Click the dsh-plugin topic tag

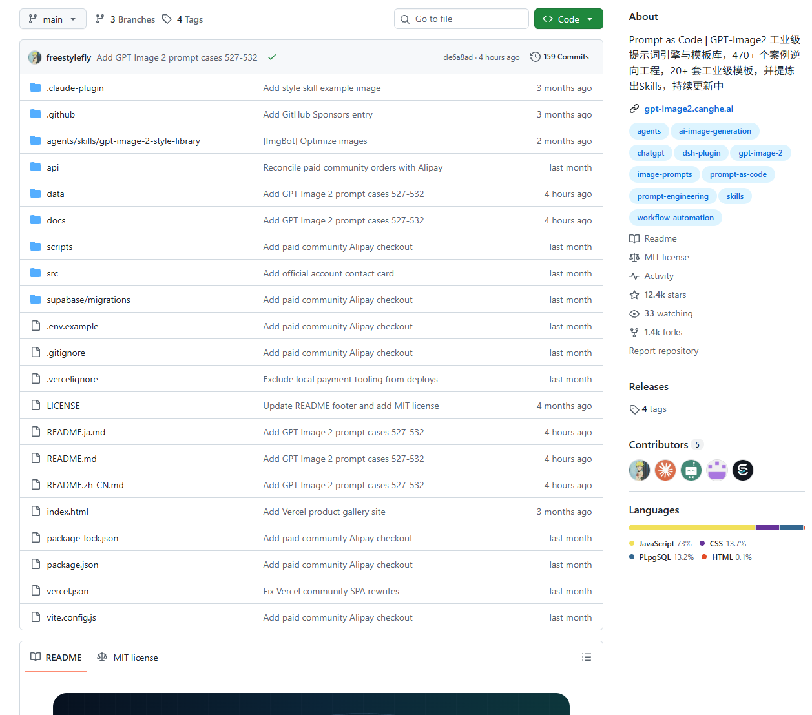click(x=702, y=153)
